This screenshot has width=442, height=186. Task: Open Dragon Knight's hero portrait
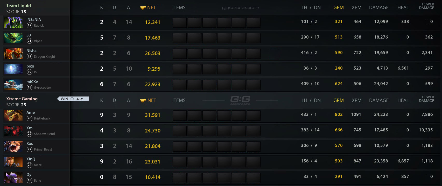click(x=13, y=54)
